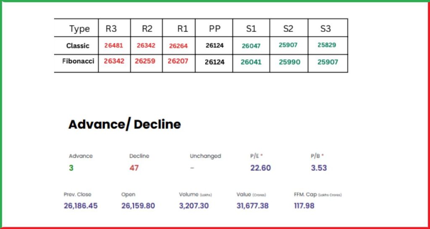The image size is (430, 229).
Task: Click the FFM. Cap value 117.98
Action: (x=304, y=206)
